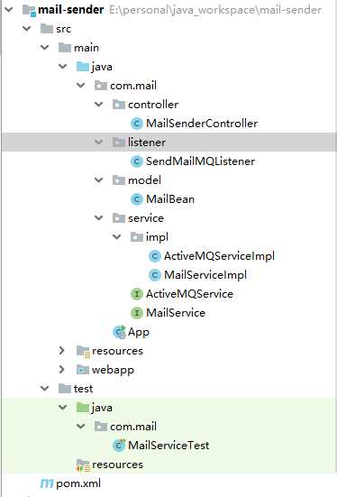This screenshot has width=337, height=497.
Task: Select the test folder label
Action: 83,389
